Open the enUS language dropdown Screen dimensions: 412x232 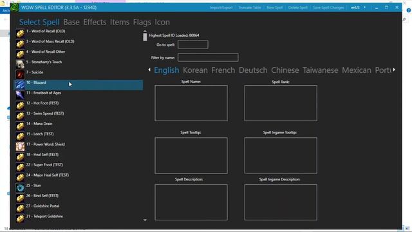358,7
